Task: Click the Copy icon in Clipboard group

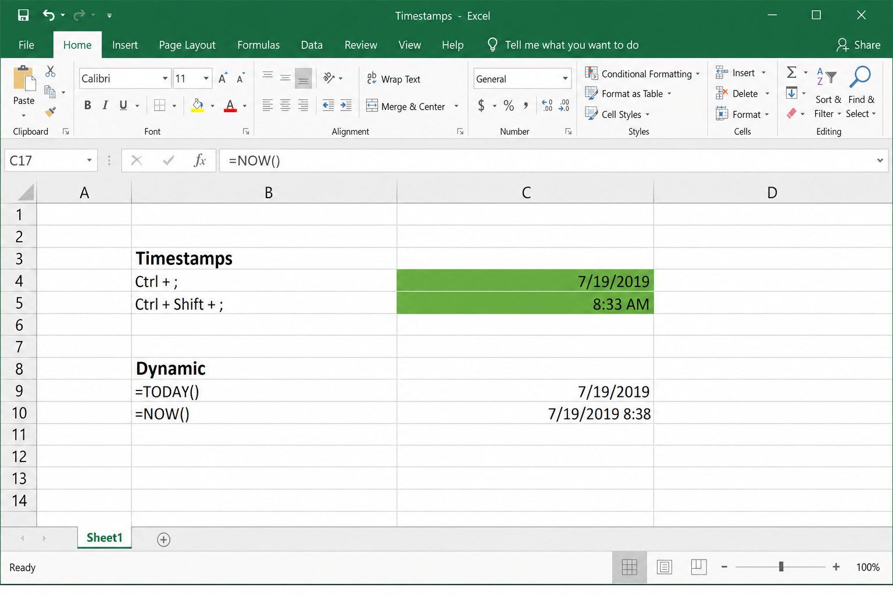Action: 51,92
